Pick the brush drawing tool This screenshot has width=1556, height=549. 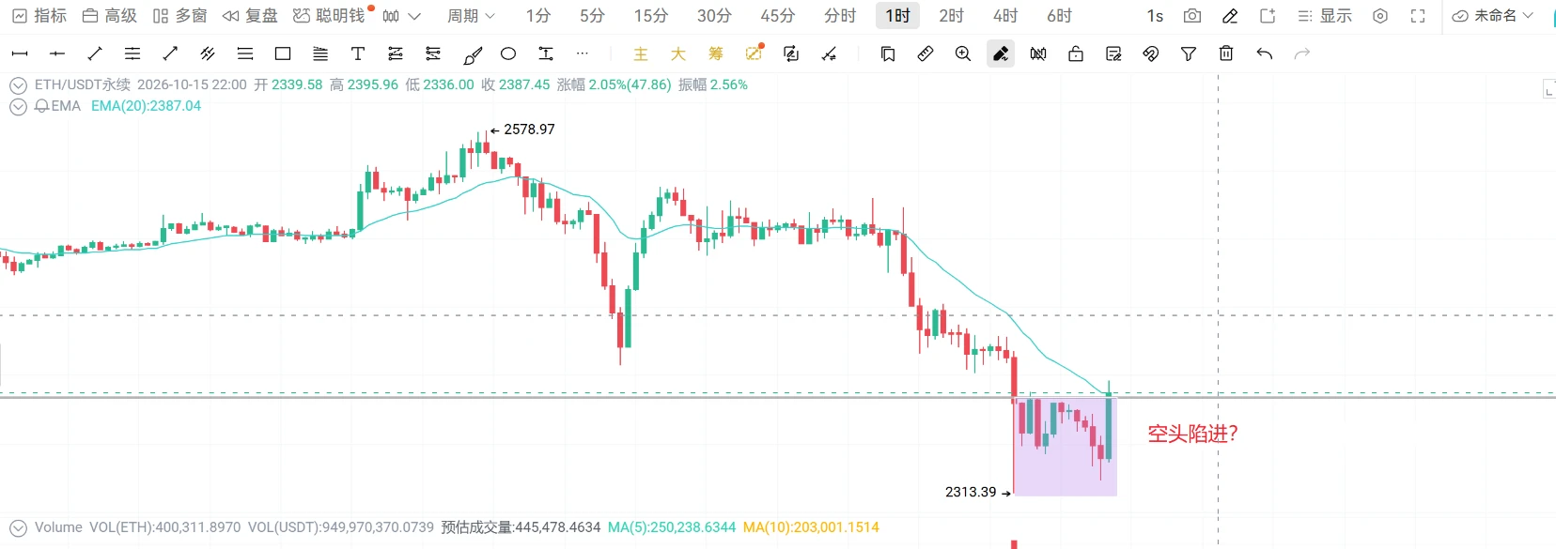(x=473, y=53)
